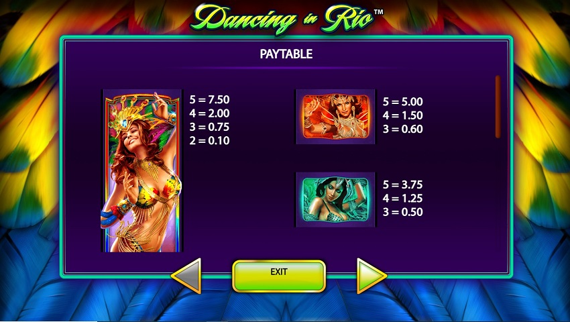
Task: Click the 5 = 7.50 payout line
Action: (209, 100)
